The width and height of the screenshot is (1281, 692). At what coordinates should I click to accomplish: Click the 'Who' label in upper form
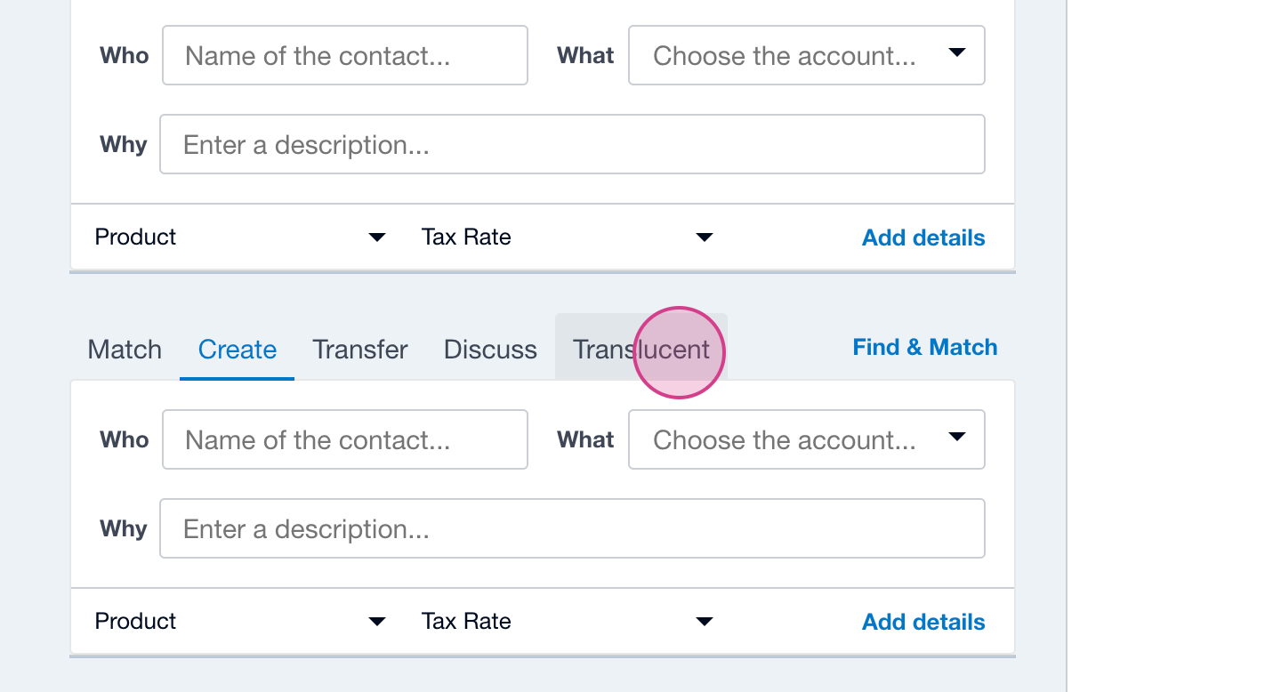coord(125,56)
